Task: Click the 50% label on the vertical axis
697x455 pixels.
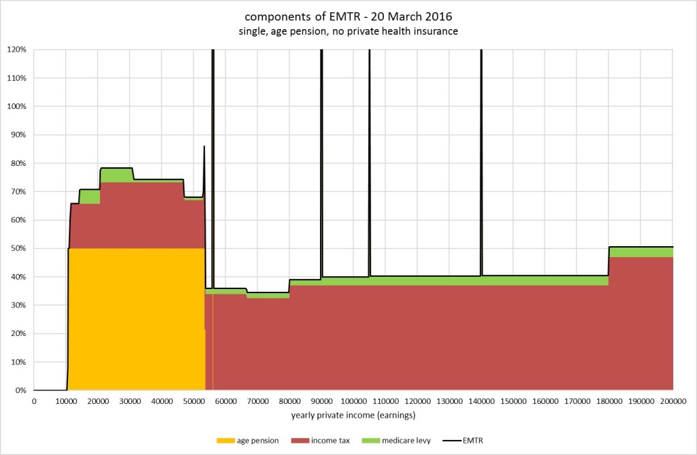Action: (19, 248)
